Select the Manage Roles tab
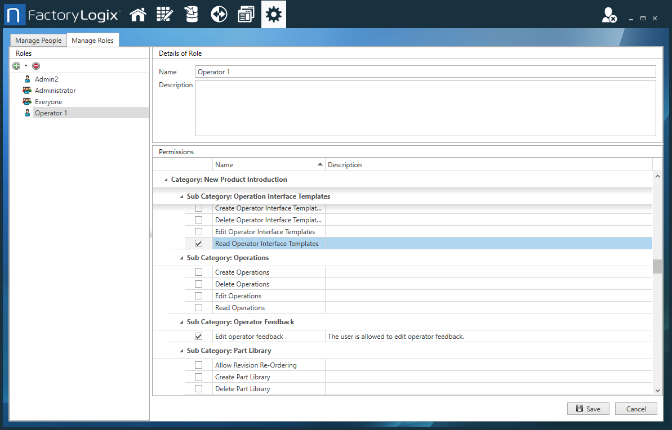The height and width of the screenshot is (430, 672). tap(93, 40)
